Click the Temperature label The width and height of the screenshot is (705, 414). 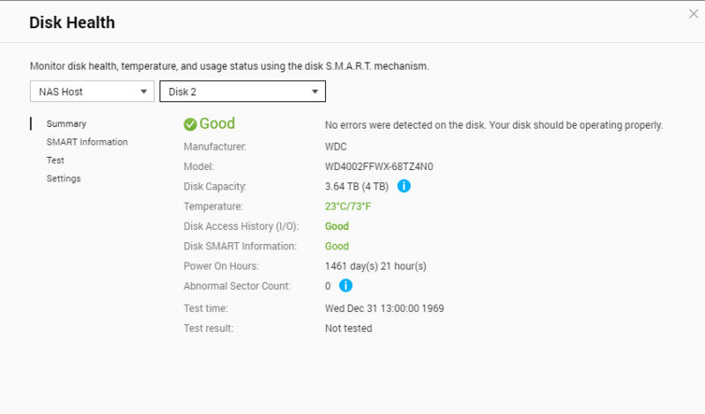pos(213,206)
